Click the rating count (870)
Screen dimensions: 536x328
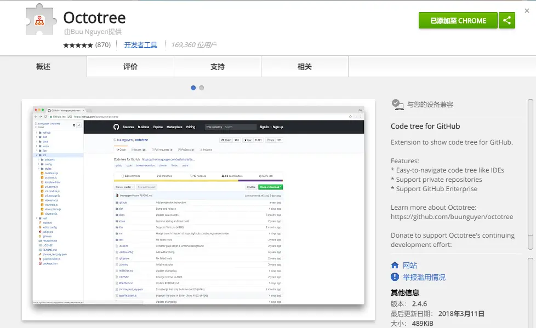point(103,45)
